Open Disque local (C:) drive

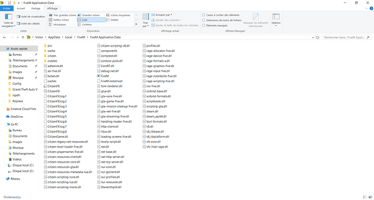(21, 165)
